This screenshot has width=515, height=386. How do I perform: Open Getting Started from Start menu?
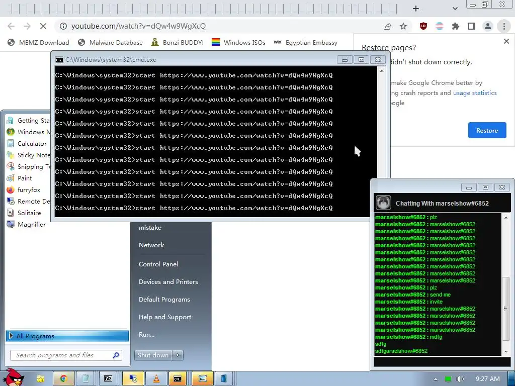pyautogui.click(x=28, y=121)
